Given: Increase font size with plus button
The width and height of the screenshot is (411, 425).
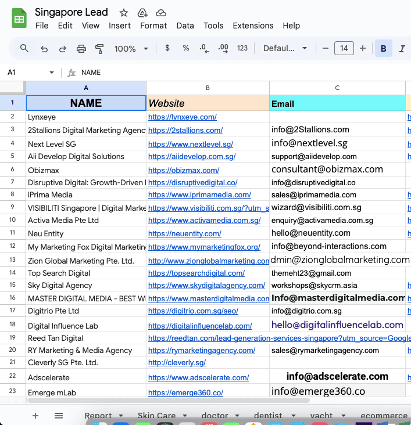Looking at the screenshot, I should [363, 49].
